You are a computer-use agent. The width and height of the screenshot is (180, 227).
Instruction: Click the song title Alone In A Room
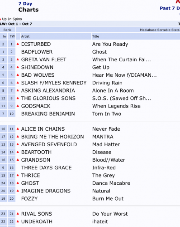(x=113, y=90)
